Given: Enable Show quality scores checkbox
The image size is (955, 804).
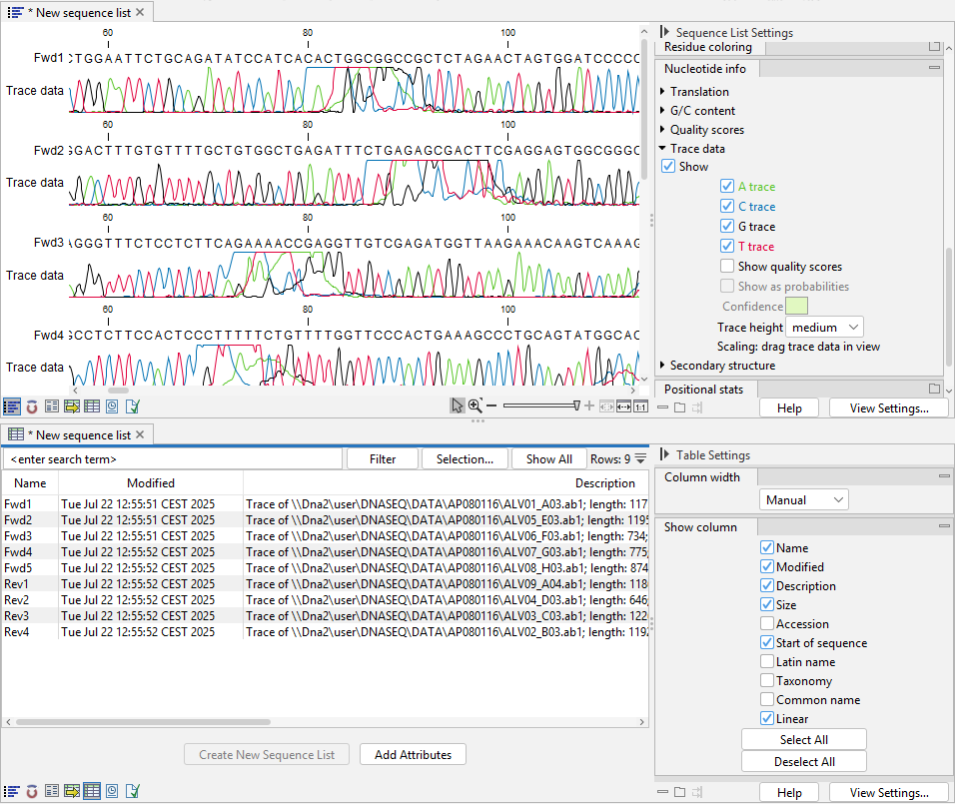Looking at the screenshot, I should [x=727, y=267].
